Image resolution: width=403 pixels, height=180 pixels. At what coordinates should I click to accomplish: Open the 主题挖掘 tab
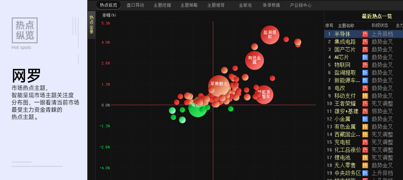[x=162, y=5]
